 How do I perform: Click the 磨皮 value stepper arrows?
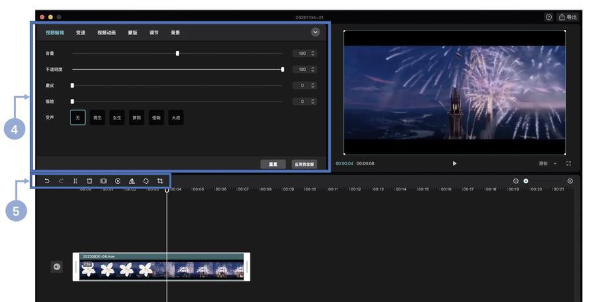click(313, 86)
